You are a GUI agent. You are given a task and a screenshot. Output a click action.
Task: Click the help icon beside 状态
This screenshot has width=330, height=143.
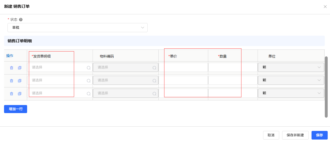pos(21,20)
